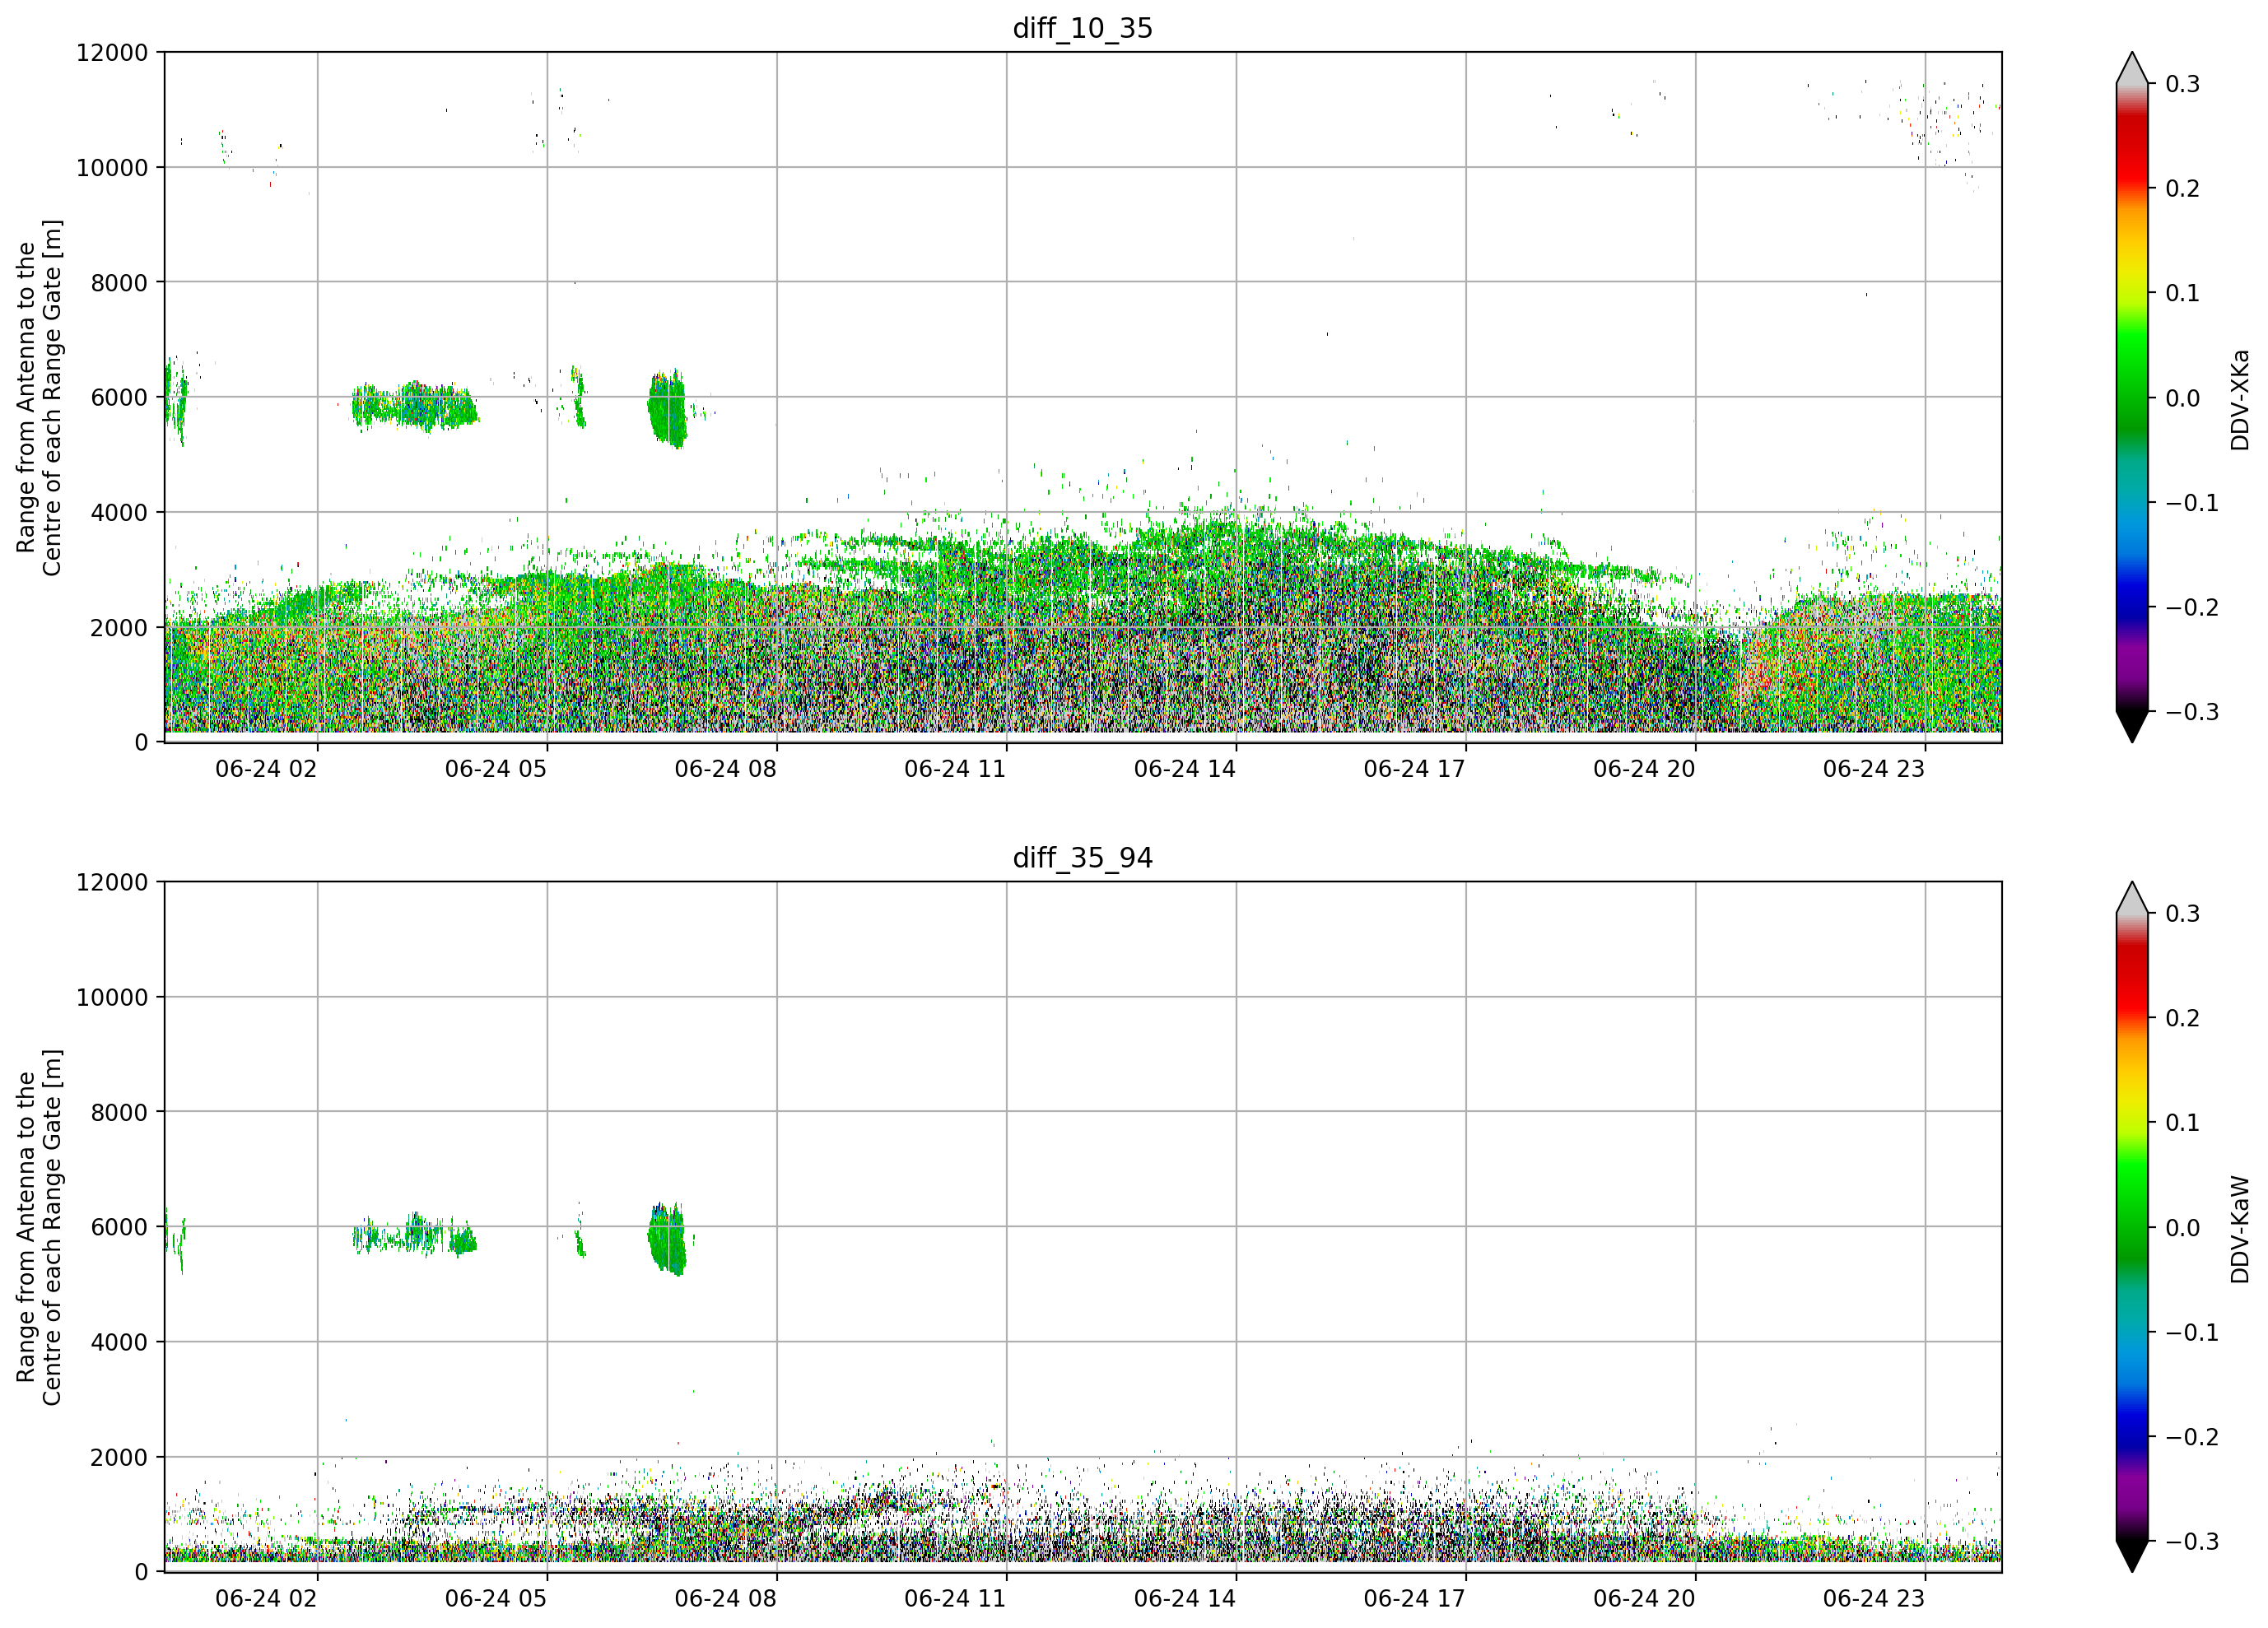Click the 4000 y-tick of diff_10_35 plot
Image resolution: width=2268 pixels, height=1628 pixels.
click(x=119, y=513)
